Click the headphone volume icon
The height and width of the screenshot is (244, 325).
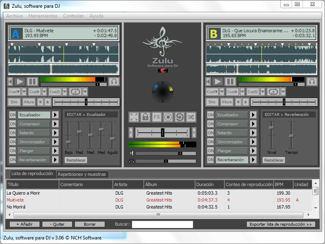[x=132, y=161]
